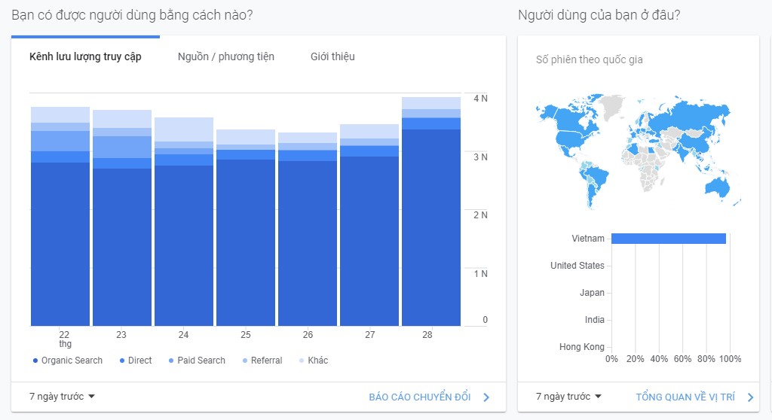
Task: Click the Organic Search legend label
Action: pyautogui.click(x=72, y=361)
